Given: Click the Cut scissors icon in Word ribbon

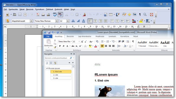Looking at the screenshot, I should point(55,40).
